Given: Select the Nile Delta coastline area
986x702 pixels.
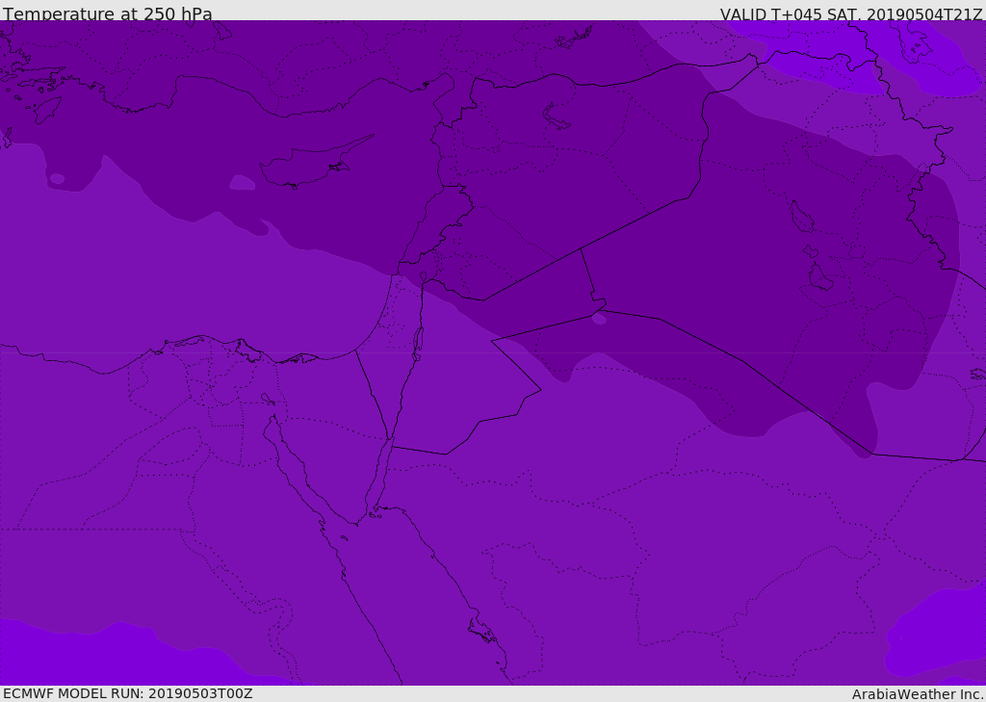Looking at the screenshot, I should [207, 345].
